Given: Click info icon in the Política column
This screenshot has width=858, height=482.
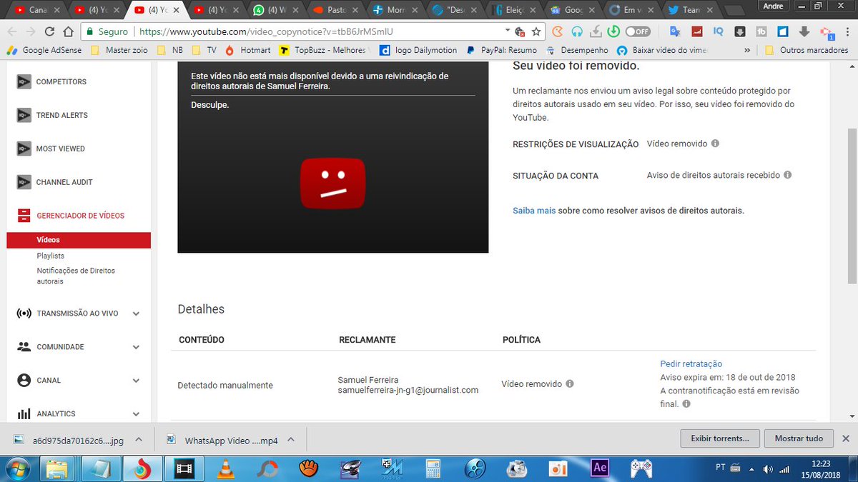Looking at the screenshot, I should tap(570, 383).
